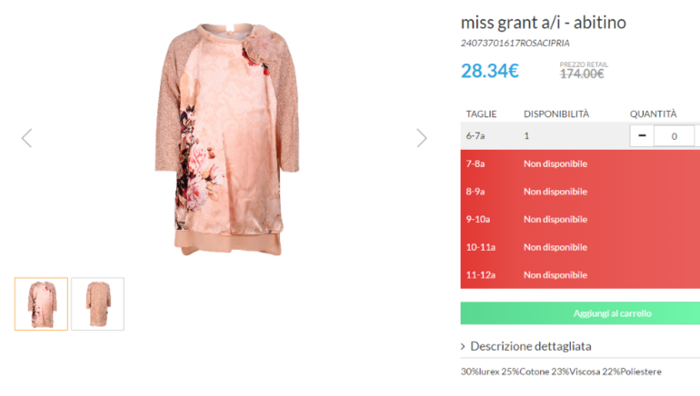This screenshot has width=700, height=396.
Task: Click the 28.34€ sale price
Action: 490,71
